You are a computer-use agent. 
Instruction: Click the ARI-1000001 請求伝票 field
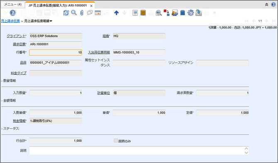[x=56, y=44]
